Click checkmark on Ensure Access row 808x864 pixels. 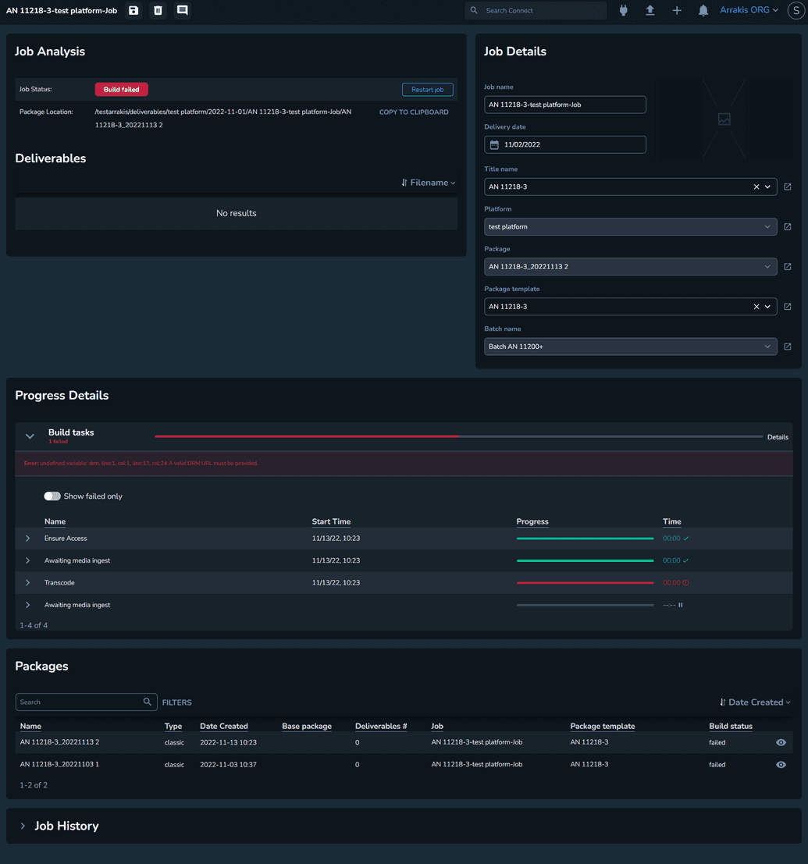(686, 539)
